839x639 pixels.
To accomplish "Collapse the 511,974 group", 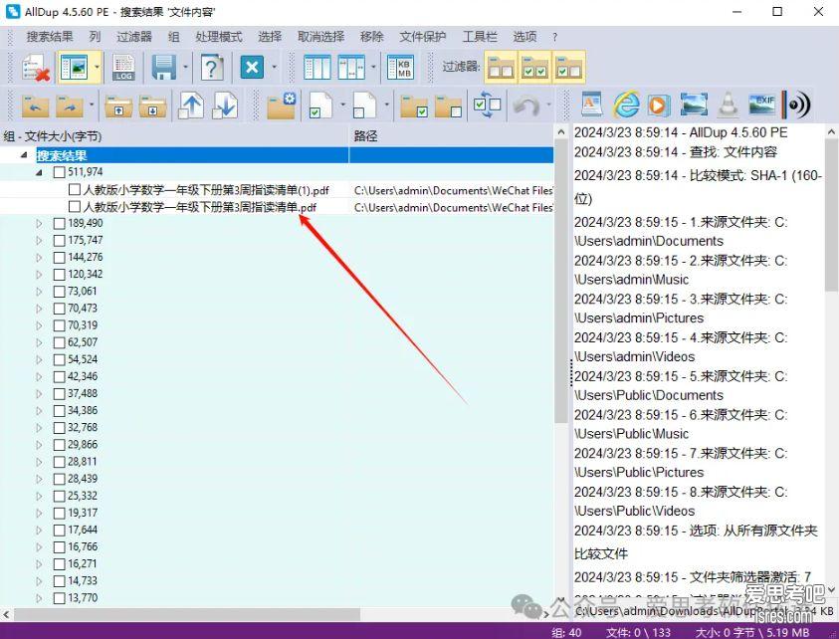I will click(40, 172).
